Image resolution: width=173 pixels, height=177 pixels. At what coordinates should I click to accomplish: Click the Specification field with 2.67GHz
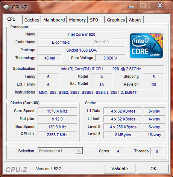(101, 69)
